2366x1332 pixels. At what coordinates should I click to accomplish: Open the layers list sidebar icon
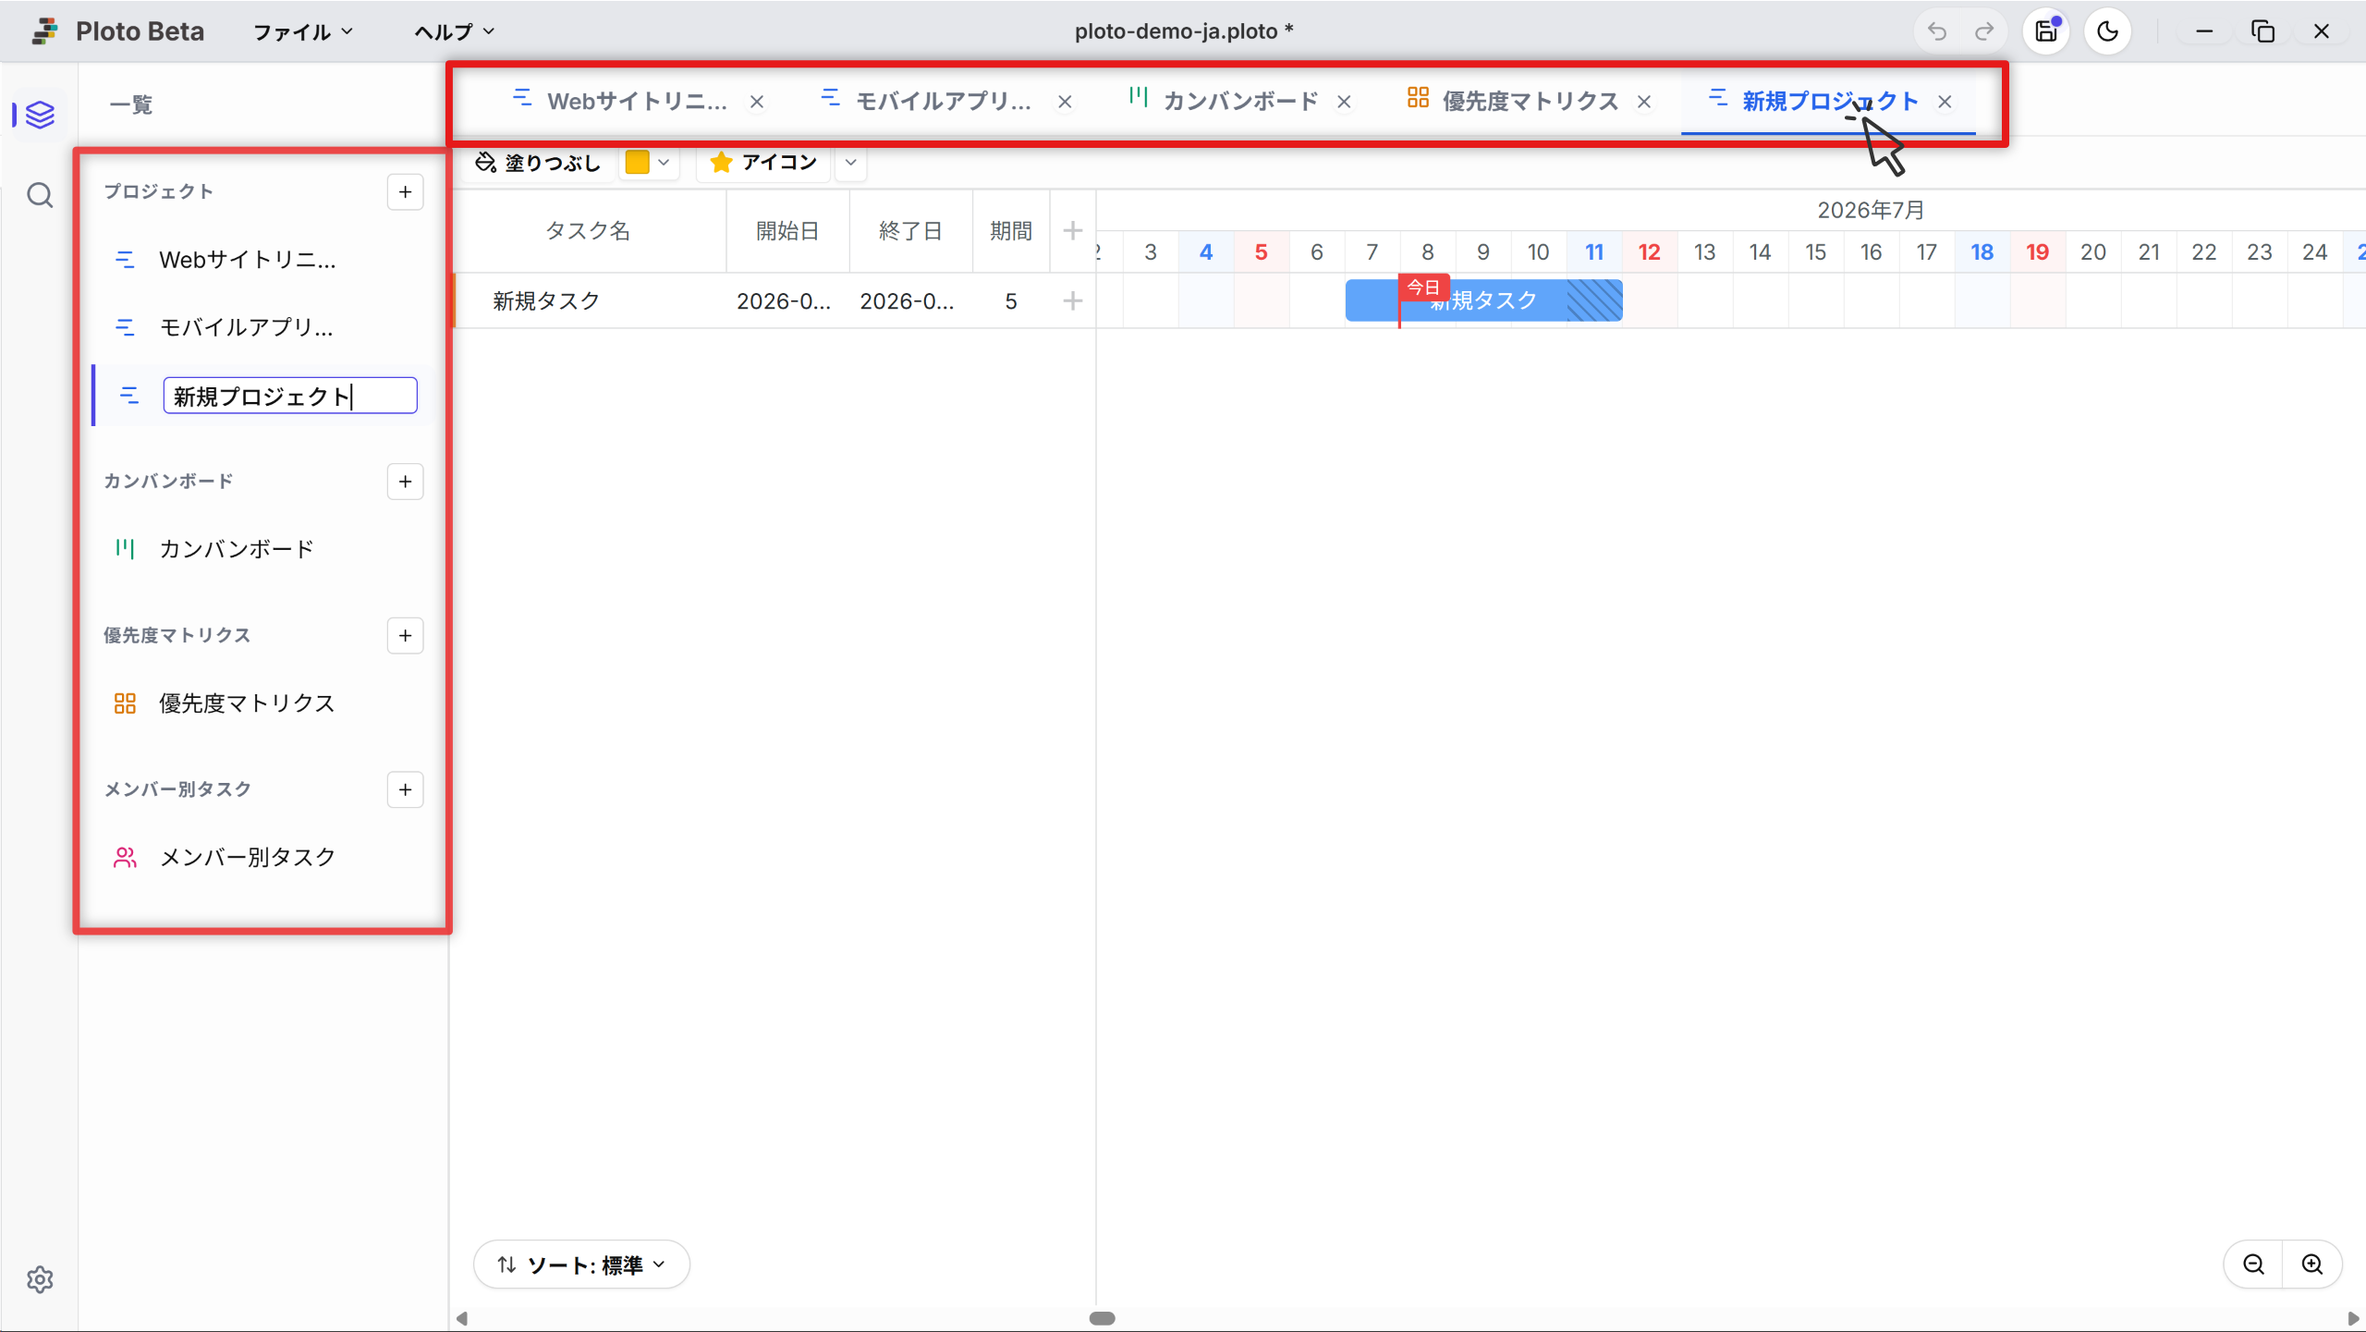[40, 116]
